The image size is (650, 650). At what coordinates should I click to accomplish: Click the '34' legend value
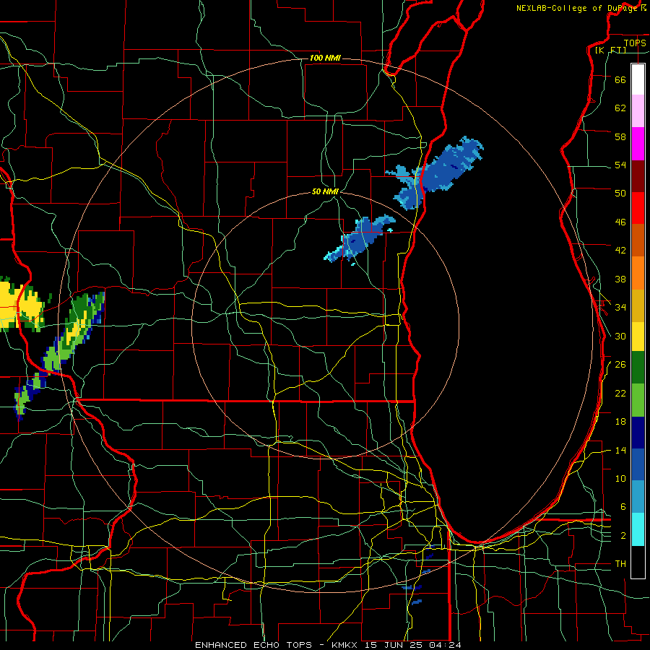coord(620,308)
